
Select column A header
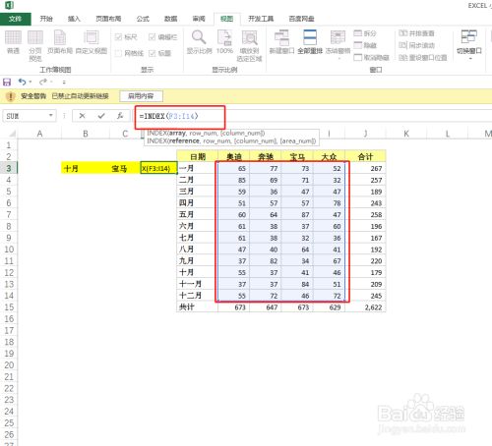coord(39,134)
